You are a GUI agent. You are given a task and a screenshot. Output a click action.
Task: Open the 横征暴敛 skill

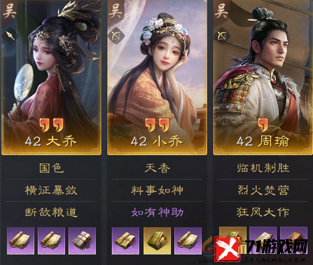[x=51, y=190]
